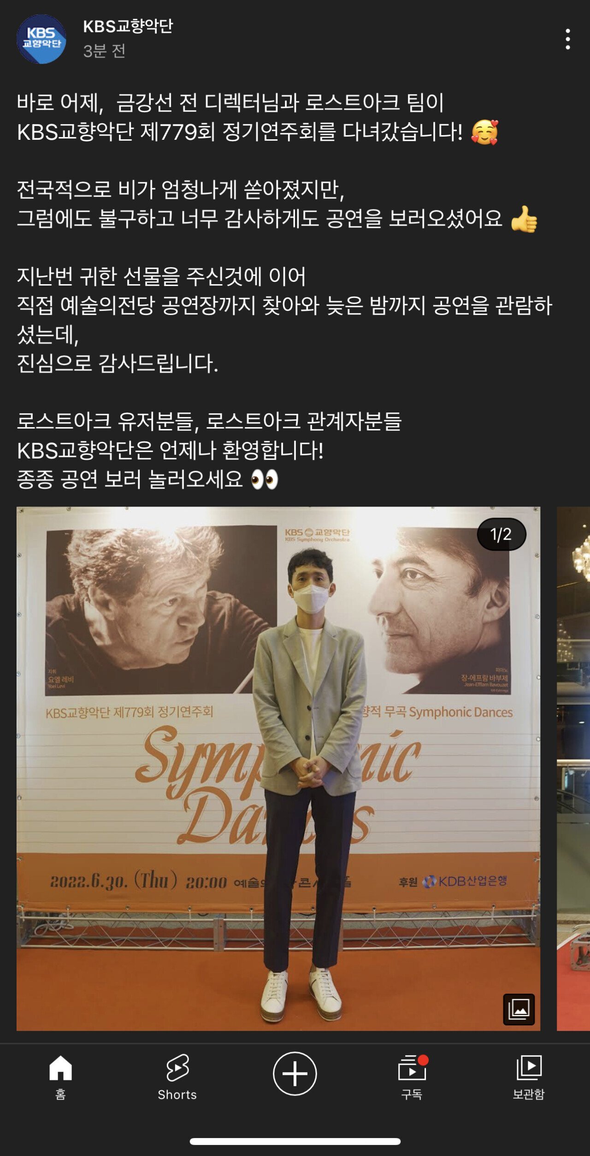Tap the 1/2 image counter badge
Screen dimensions: 590x1156
(501, 534)
